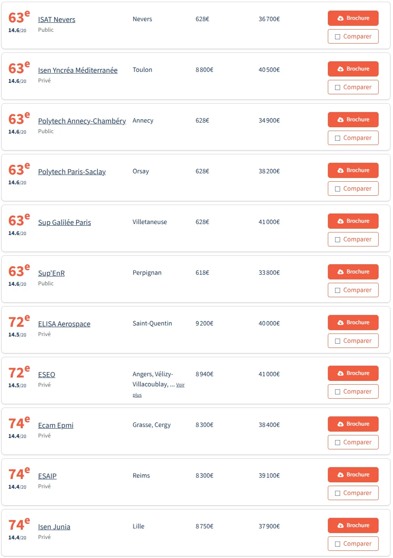This screenshot has height=558, width=393.
Task: Download brochure for Isen Yncréa Méditerranée
Action: (353, 69)
